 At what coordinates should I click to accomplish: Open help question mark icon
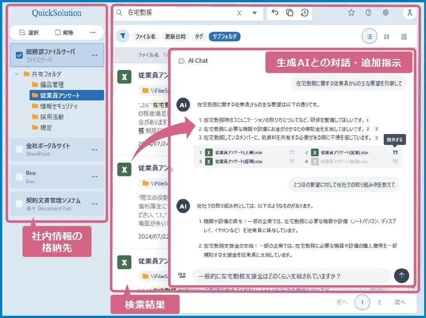tap(368, 12)
